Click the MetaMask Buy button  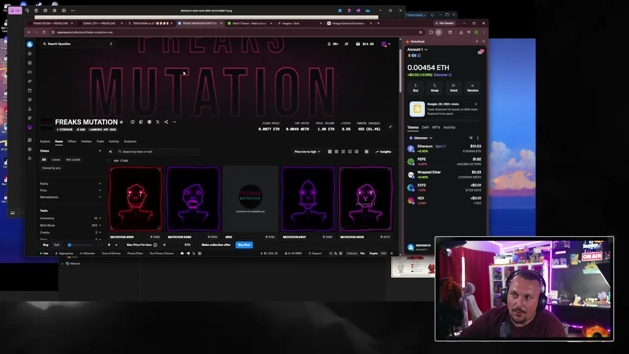coord(416,88)
